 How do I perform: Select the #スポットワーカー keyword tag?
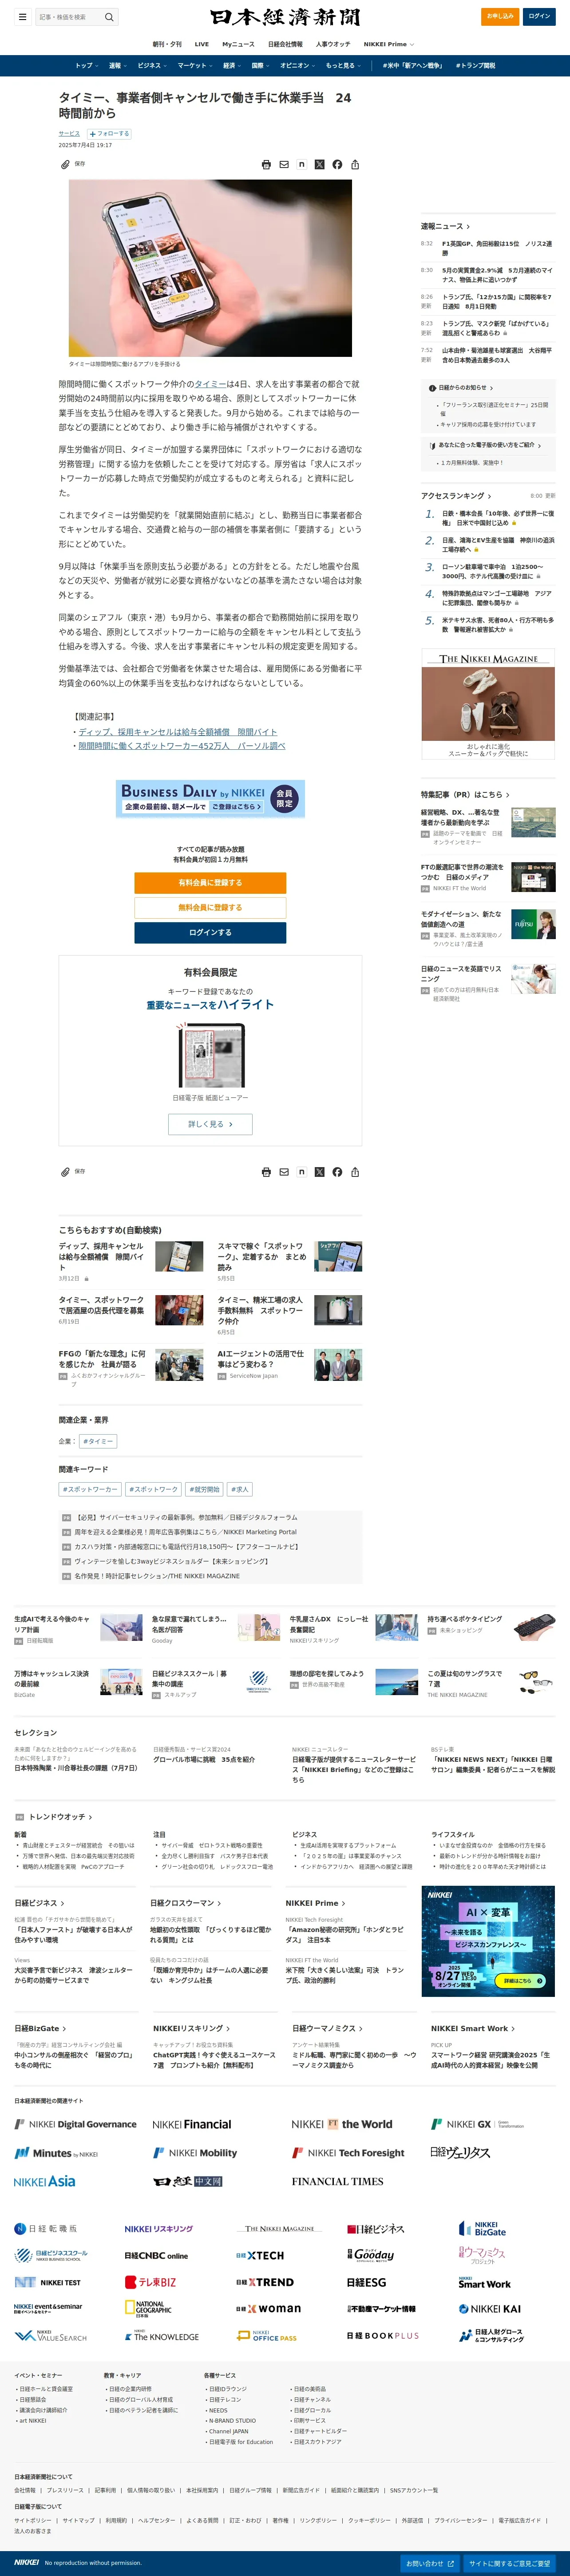pos(90,1489)
